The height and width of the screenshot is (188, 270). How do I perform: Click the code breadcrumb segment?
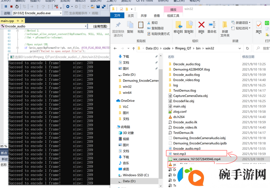(167, 49)
